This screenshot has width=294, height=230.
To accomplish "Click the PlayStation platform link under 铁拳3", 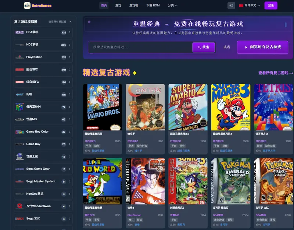I will tap(134, 215).
